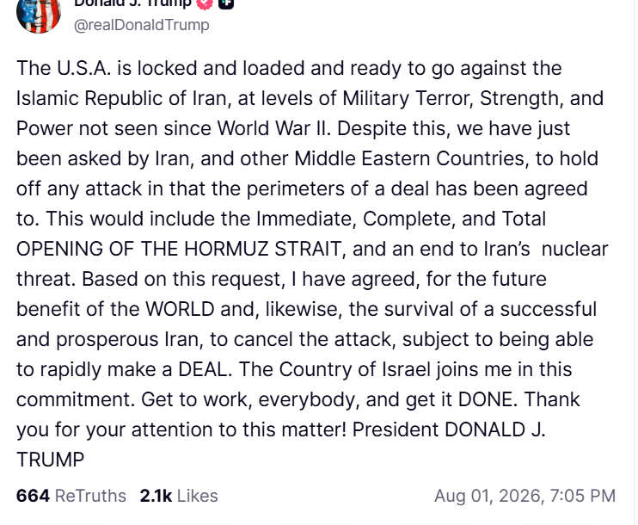Click the word 'WORLD' in the post body
638x525 pixels.
coord(180,309)
